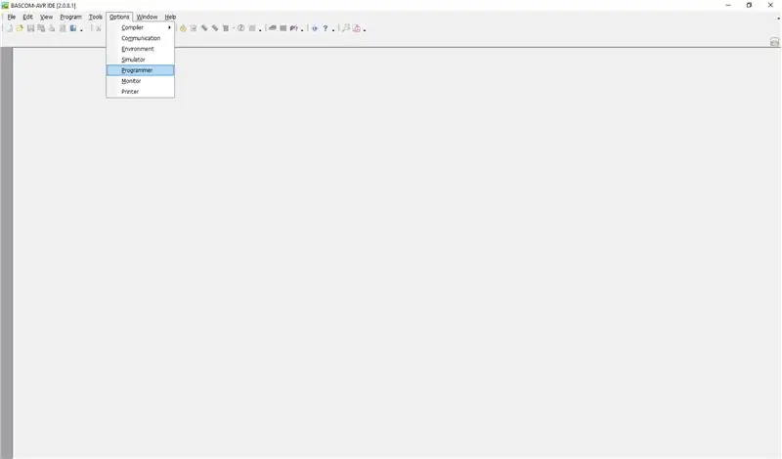Open the Window menu
Image resolution: width=782 pixels, height=459 pixels.
tap(148, 17)
